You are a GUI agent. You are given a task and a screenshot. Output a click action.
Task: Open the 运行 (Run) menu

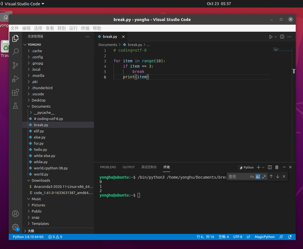click(73, 28)
